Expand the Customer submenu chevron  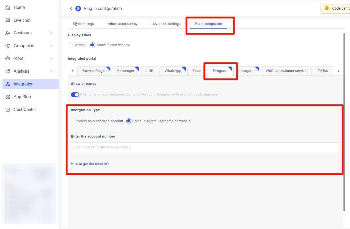(x=51, y=33)
